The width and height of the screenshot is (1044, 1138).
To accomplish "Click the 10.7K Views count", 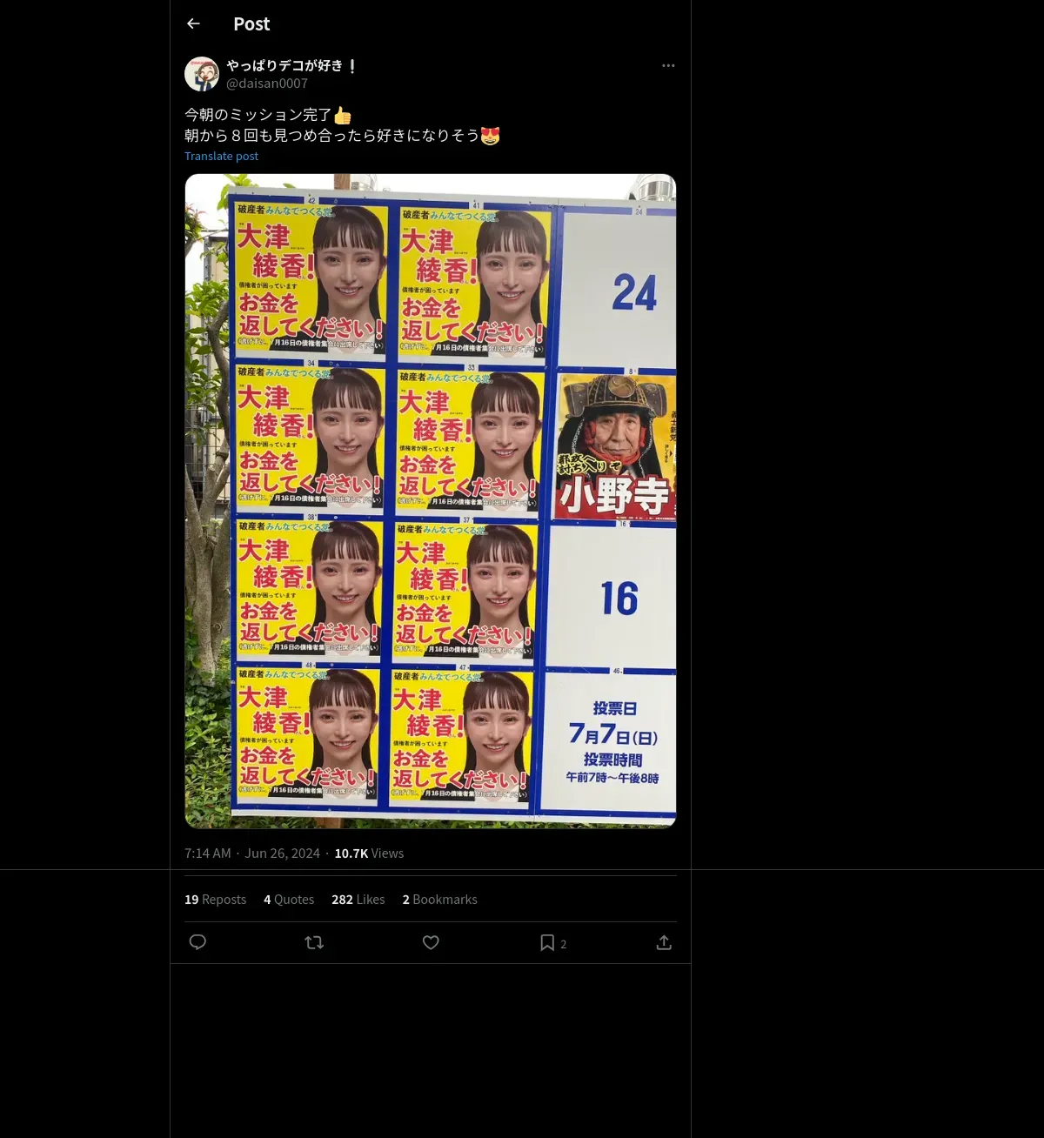I will 369,853.
